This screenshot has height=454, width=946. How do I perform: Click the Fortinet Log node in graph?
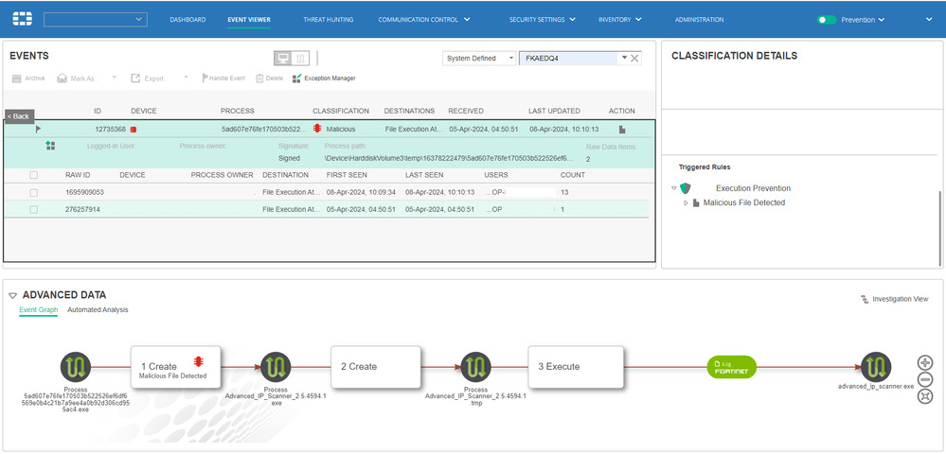(732, 367)
